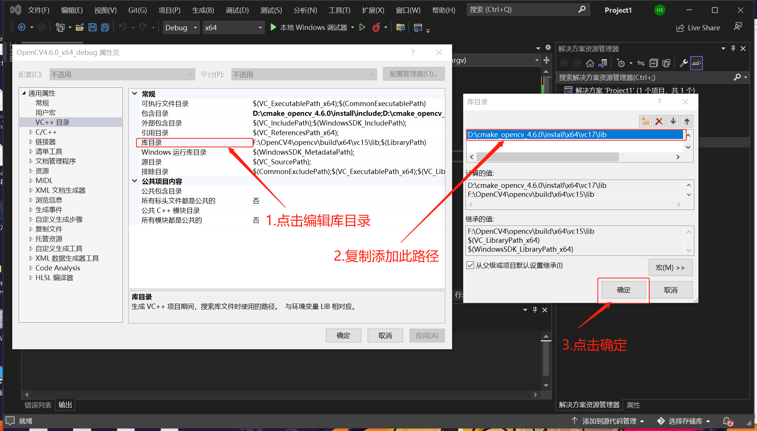The width and height of the screenshot is (757, 431).
Task: Save the current file
Action: 93,27
